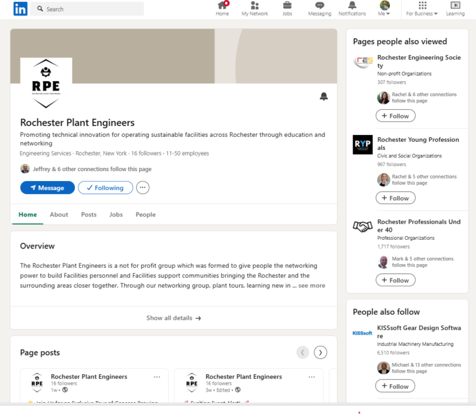
Task: Click the RES logo icon
Action: point(363,61)
